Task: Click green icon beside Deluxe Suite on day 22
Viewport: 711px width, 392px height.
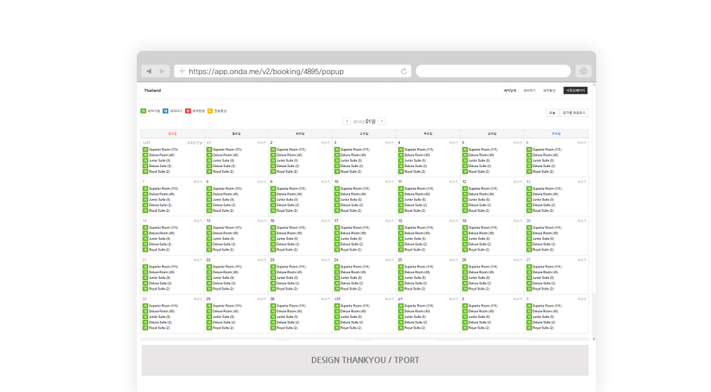Action: click(209, 283)
